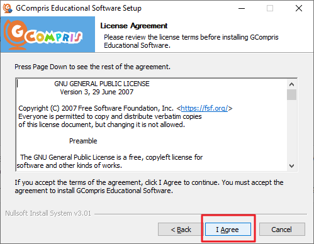Click the Version 3, 29 June 2007 line

(x=97, y=92)
